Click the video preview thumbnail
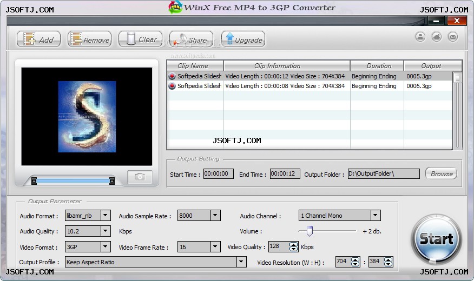 point(87,117)
